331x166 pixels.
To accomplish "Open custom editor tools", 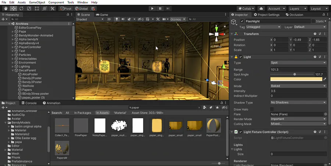I will (x=52, y=9).
